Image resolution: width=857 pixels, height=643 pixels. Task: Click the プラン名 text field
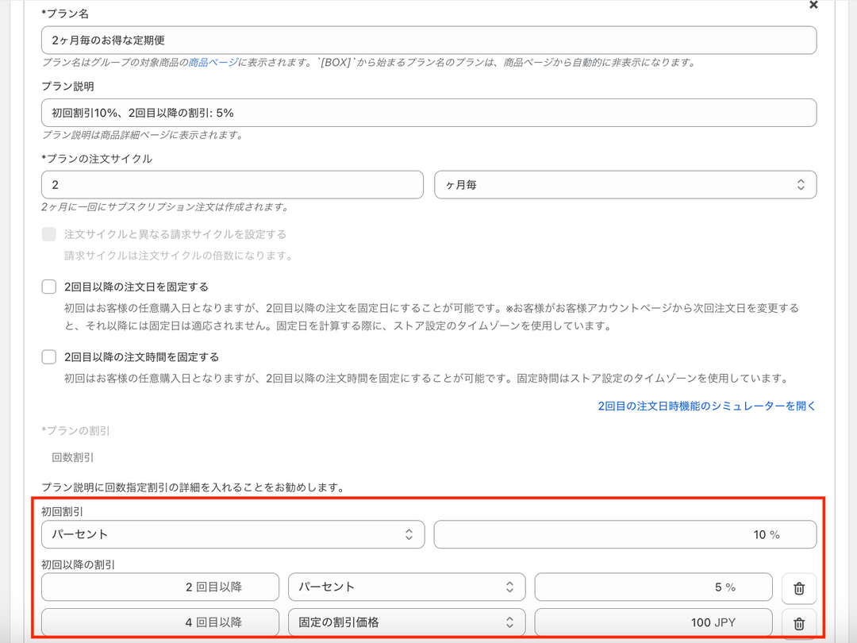tap(428, 40)
